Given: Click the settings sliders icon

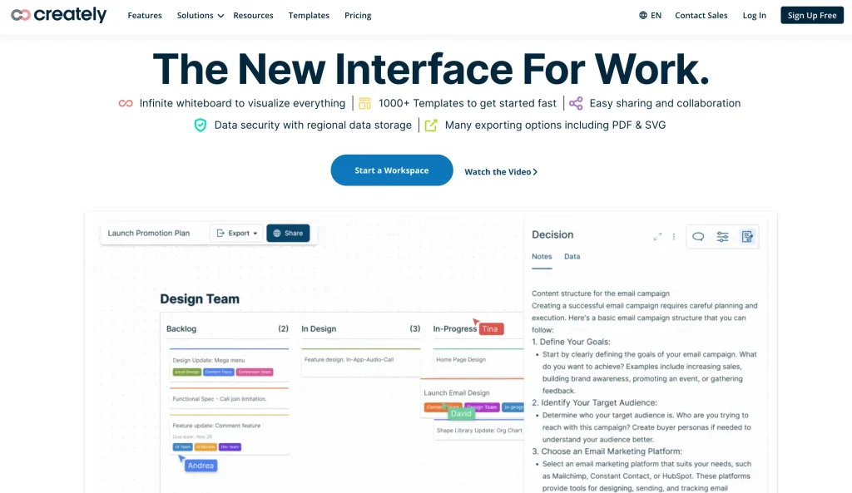Looking at the screenshot, I should 723,237.
